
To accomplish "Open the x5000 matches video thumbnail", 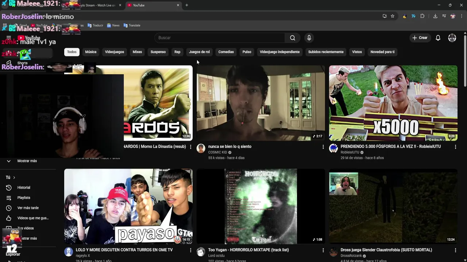I will (393, 103).
